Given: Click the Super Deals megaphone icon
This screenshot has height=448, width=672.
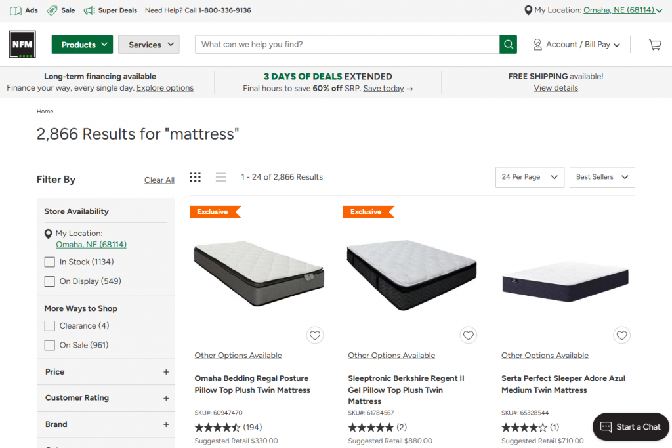Looking at the screenshot, I should (89, 10).
